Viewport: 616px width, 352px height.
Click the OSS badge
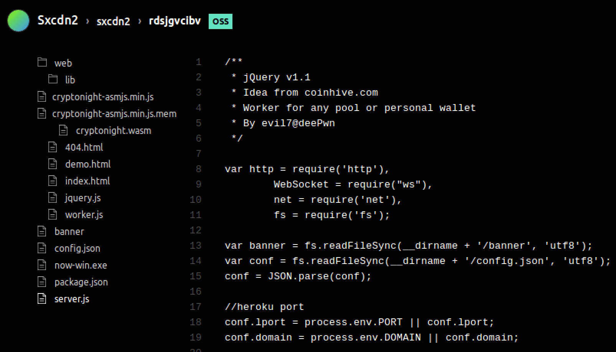pos(221,21)
